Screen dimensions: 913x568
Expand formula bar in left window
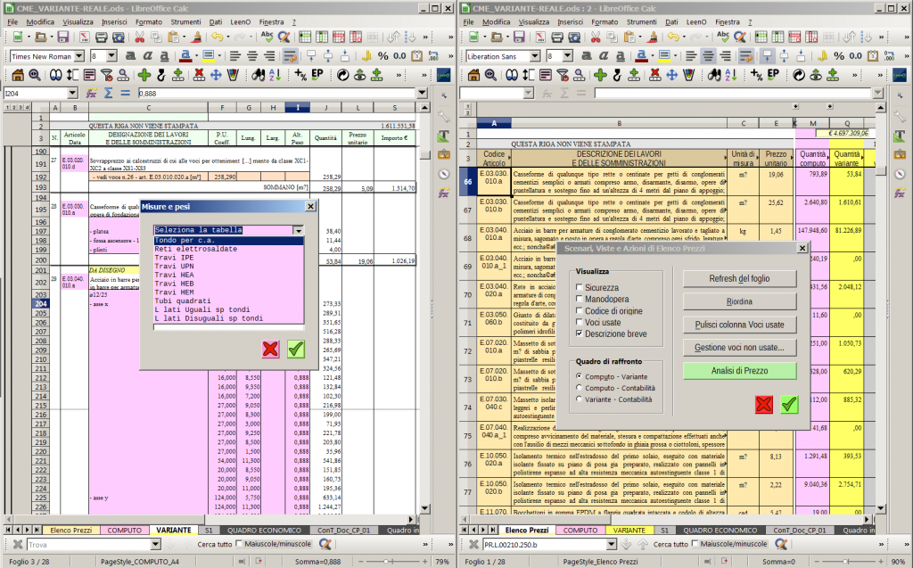(422, 94)
